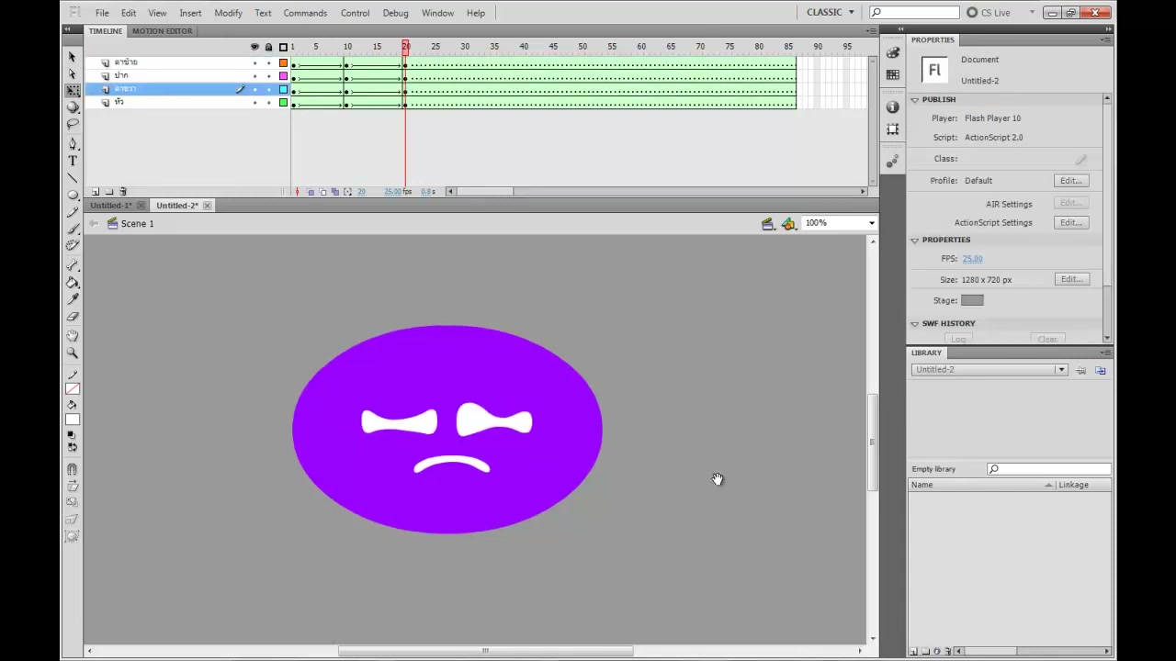1176x661 pixels.
Task: Click Edit button next to Profile Default
Action: pos(1071,181)
